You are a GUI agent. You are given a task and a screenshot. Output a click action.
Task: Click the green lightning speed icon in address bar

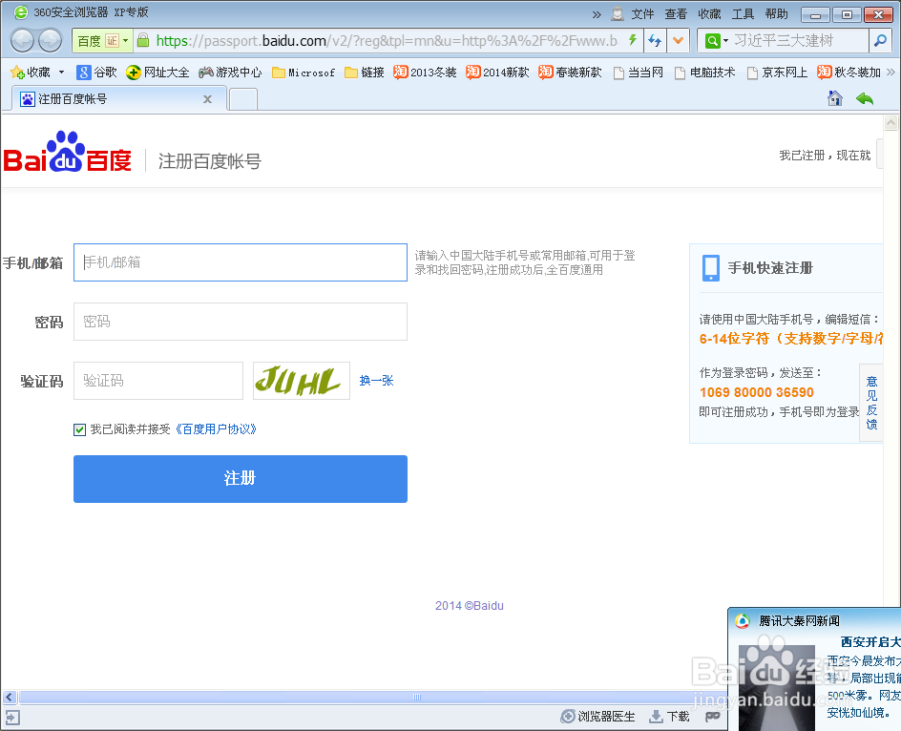(632, 40)
